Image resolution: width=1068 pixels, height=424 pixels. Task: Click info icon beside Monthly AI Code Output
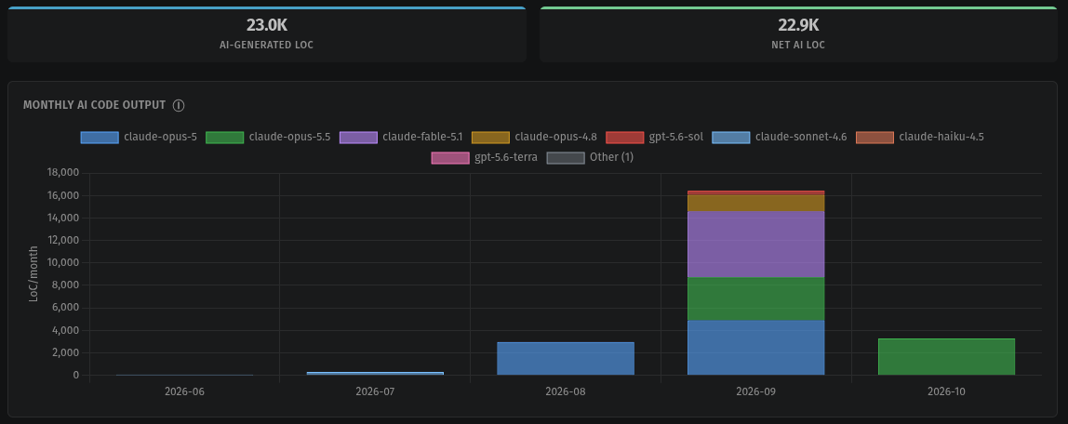[179, 105]
